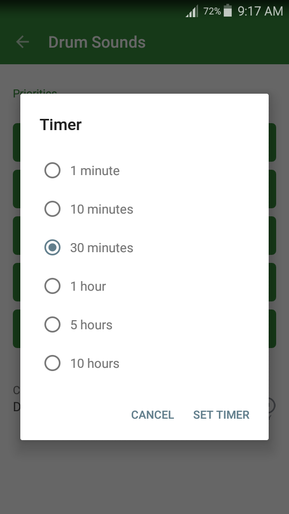Tap the back arrow beside Drum Sounds
Screen dimensions: 289x514
(x=22, y=42)
